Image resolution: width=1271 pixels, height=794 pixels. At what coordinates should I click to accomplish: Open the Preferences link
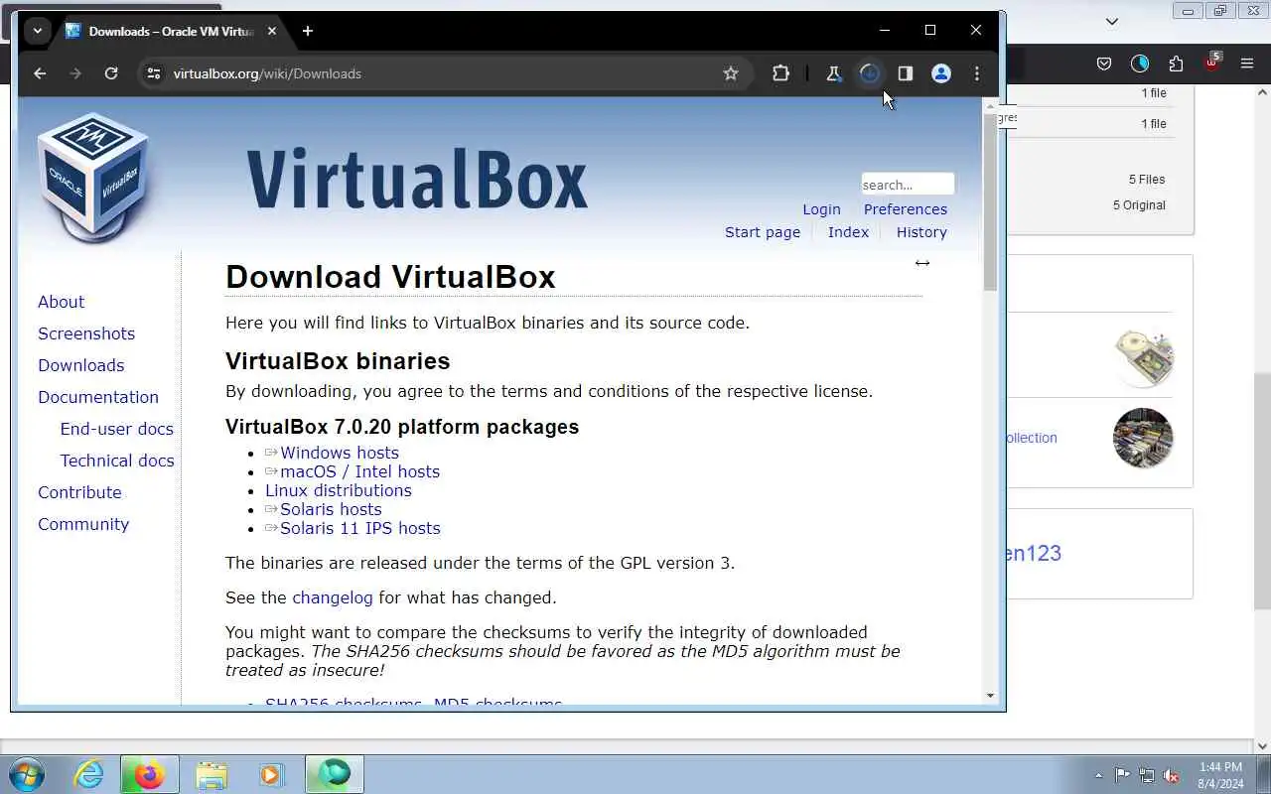[906, 209]
